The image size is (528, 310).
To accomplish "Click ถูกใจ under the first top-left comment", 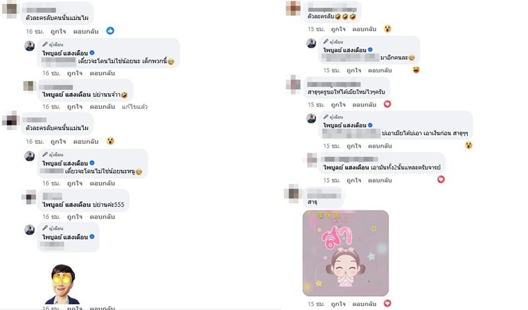I will tap(58, 31).
